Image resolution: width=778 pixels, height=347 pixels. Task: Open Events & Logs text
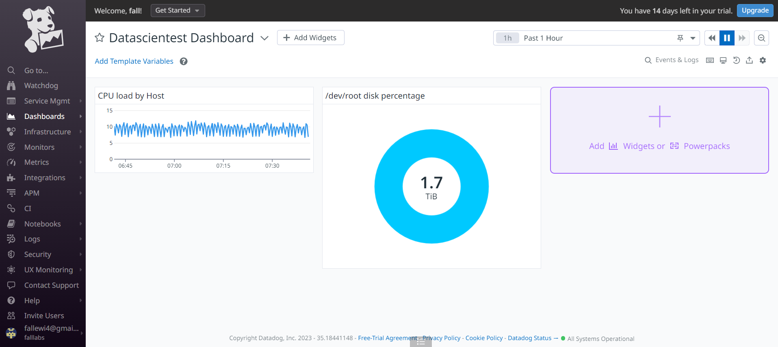677,60
